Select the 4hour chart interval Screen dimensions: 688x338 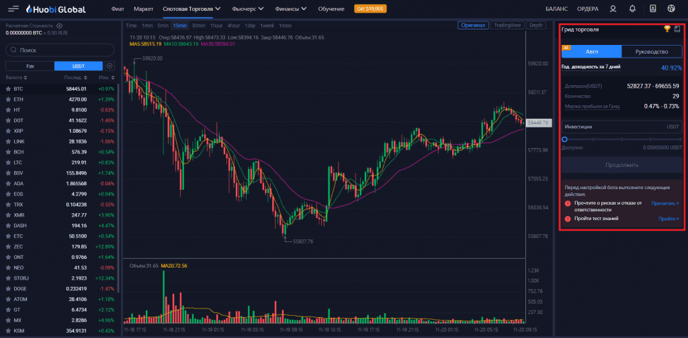234,25
